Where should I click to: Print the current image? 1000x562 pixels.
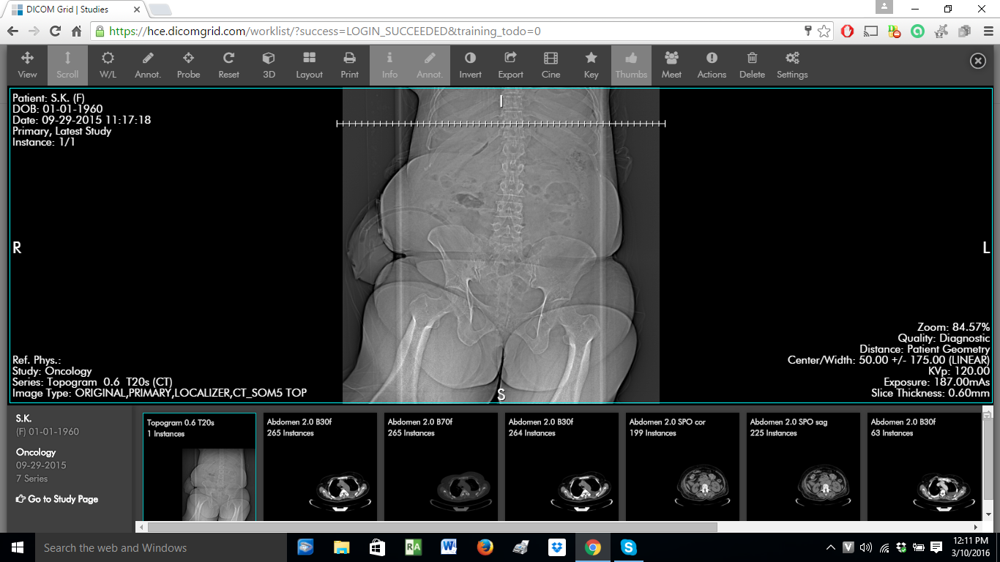pos(349,65)
